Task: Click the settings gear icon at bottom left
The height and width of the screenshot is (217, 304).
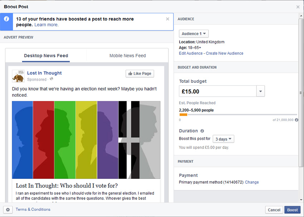Action: pyautogui.click(x=8, y=209)
